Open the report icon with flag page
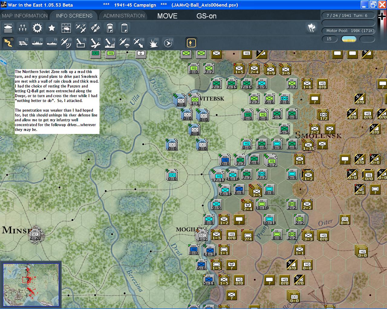The width and height of the screenshot is (387, 309). click(x=110, y=28)
